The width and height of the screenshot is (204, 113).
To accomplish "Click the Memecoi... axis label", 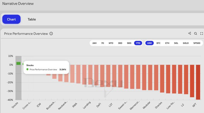I will [134, 105].
